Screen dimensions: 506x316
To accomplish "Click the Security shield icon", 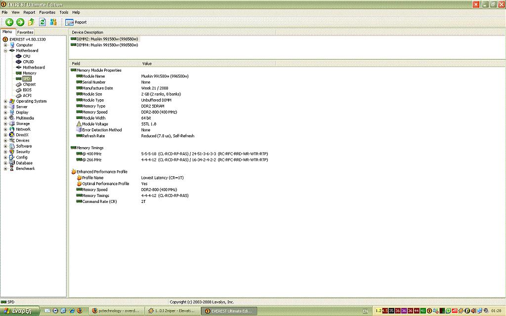I will (12, 152).
